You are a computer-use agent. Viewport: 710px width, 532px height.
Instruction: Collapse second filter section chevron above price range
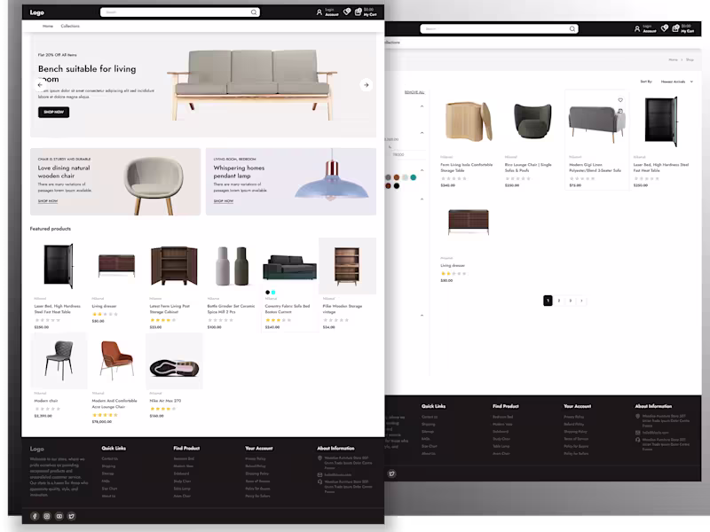[x=422, y=133]
